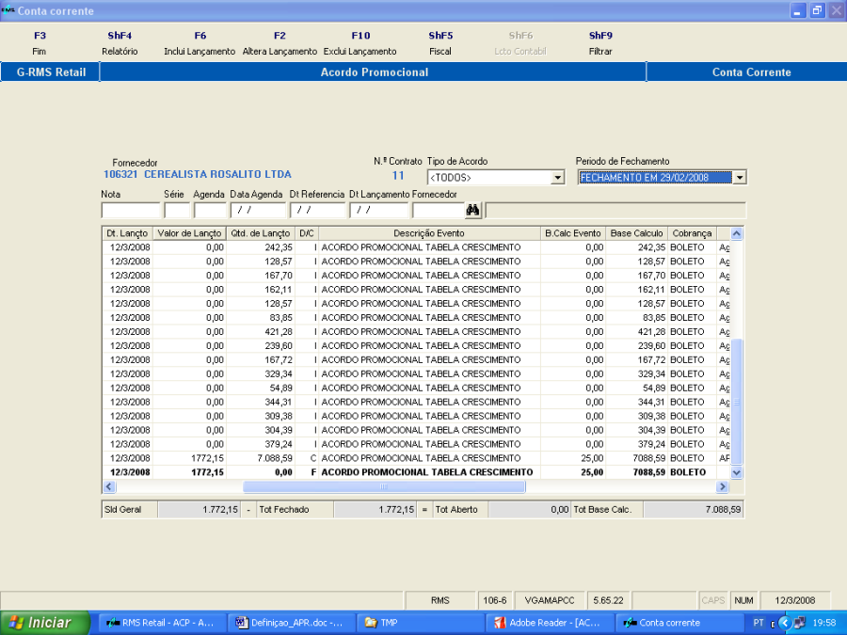
Task: Click F10 Exclui Lançamento
Action: [x=360, y=43]
